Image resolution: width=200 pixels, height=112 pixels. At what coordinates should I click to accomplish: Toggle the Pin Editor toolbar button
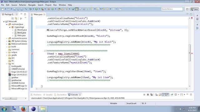[x=120, y=9]
